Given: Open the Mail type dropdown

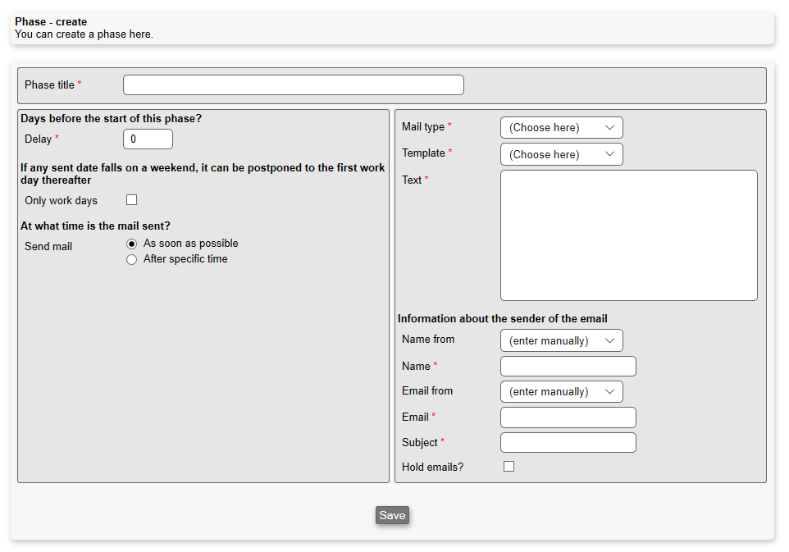Looking at the screenshot, I should coord(561,128).
